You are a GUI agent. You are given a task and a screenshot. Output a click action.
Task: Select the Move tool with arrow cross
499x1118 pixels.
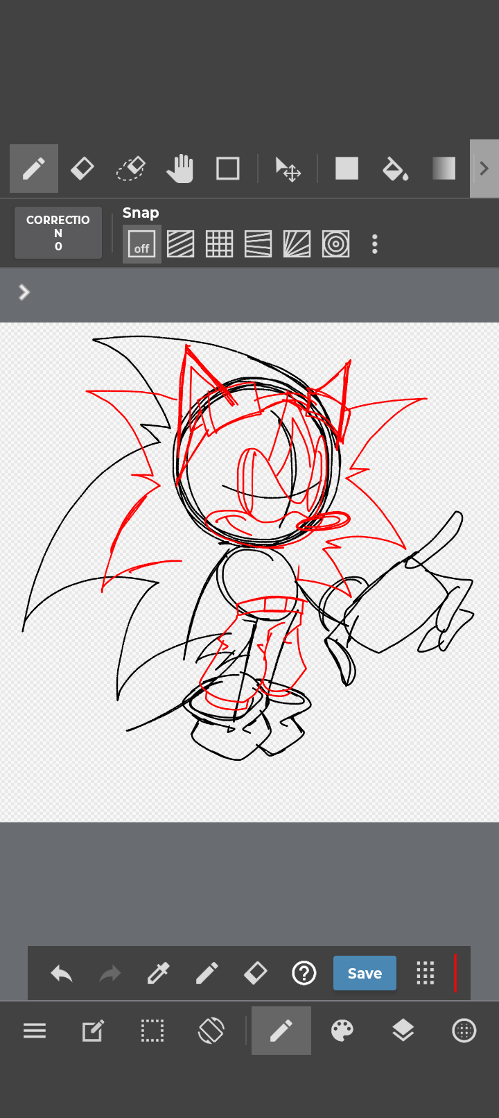(288, 169)
